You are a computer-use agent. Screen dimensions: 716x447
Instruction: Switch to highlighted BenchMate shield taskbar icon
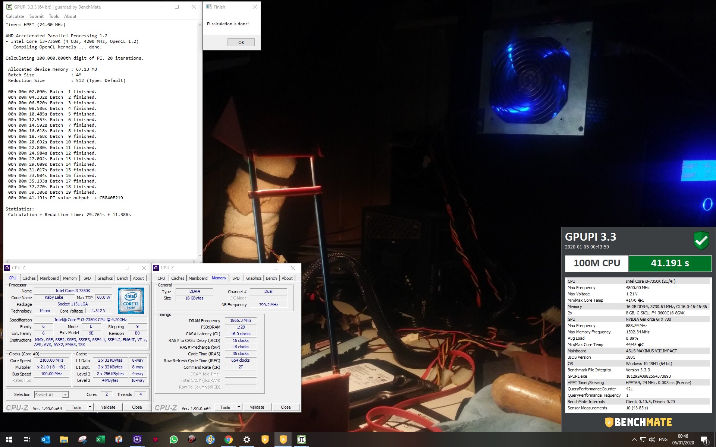pos(283,440)
